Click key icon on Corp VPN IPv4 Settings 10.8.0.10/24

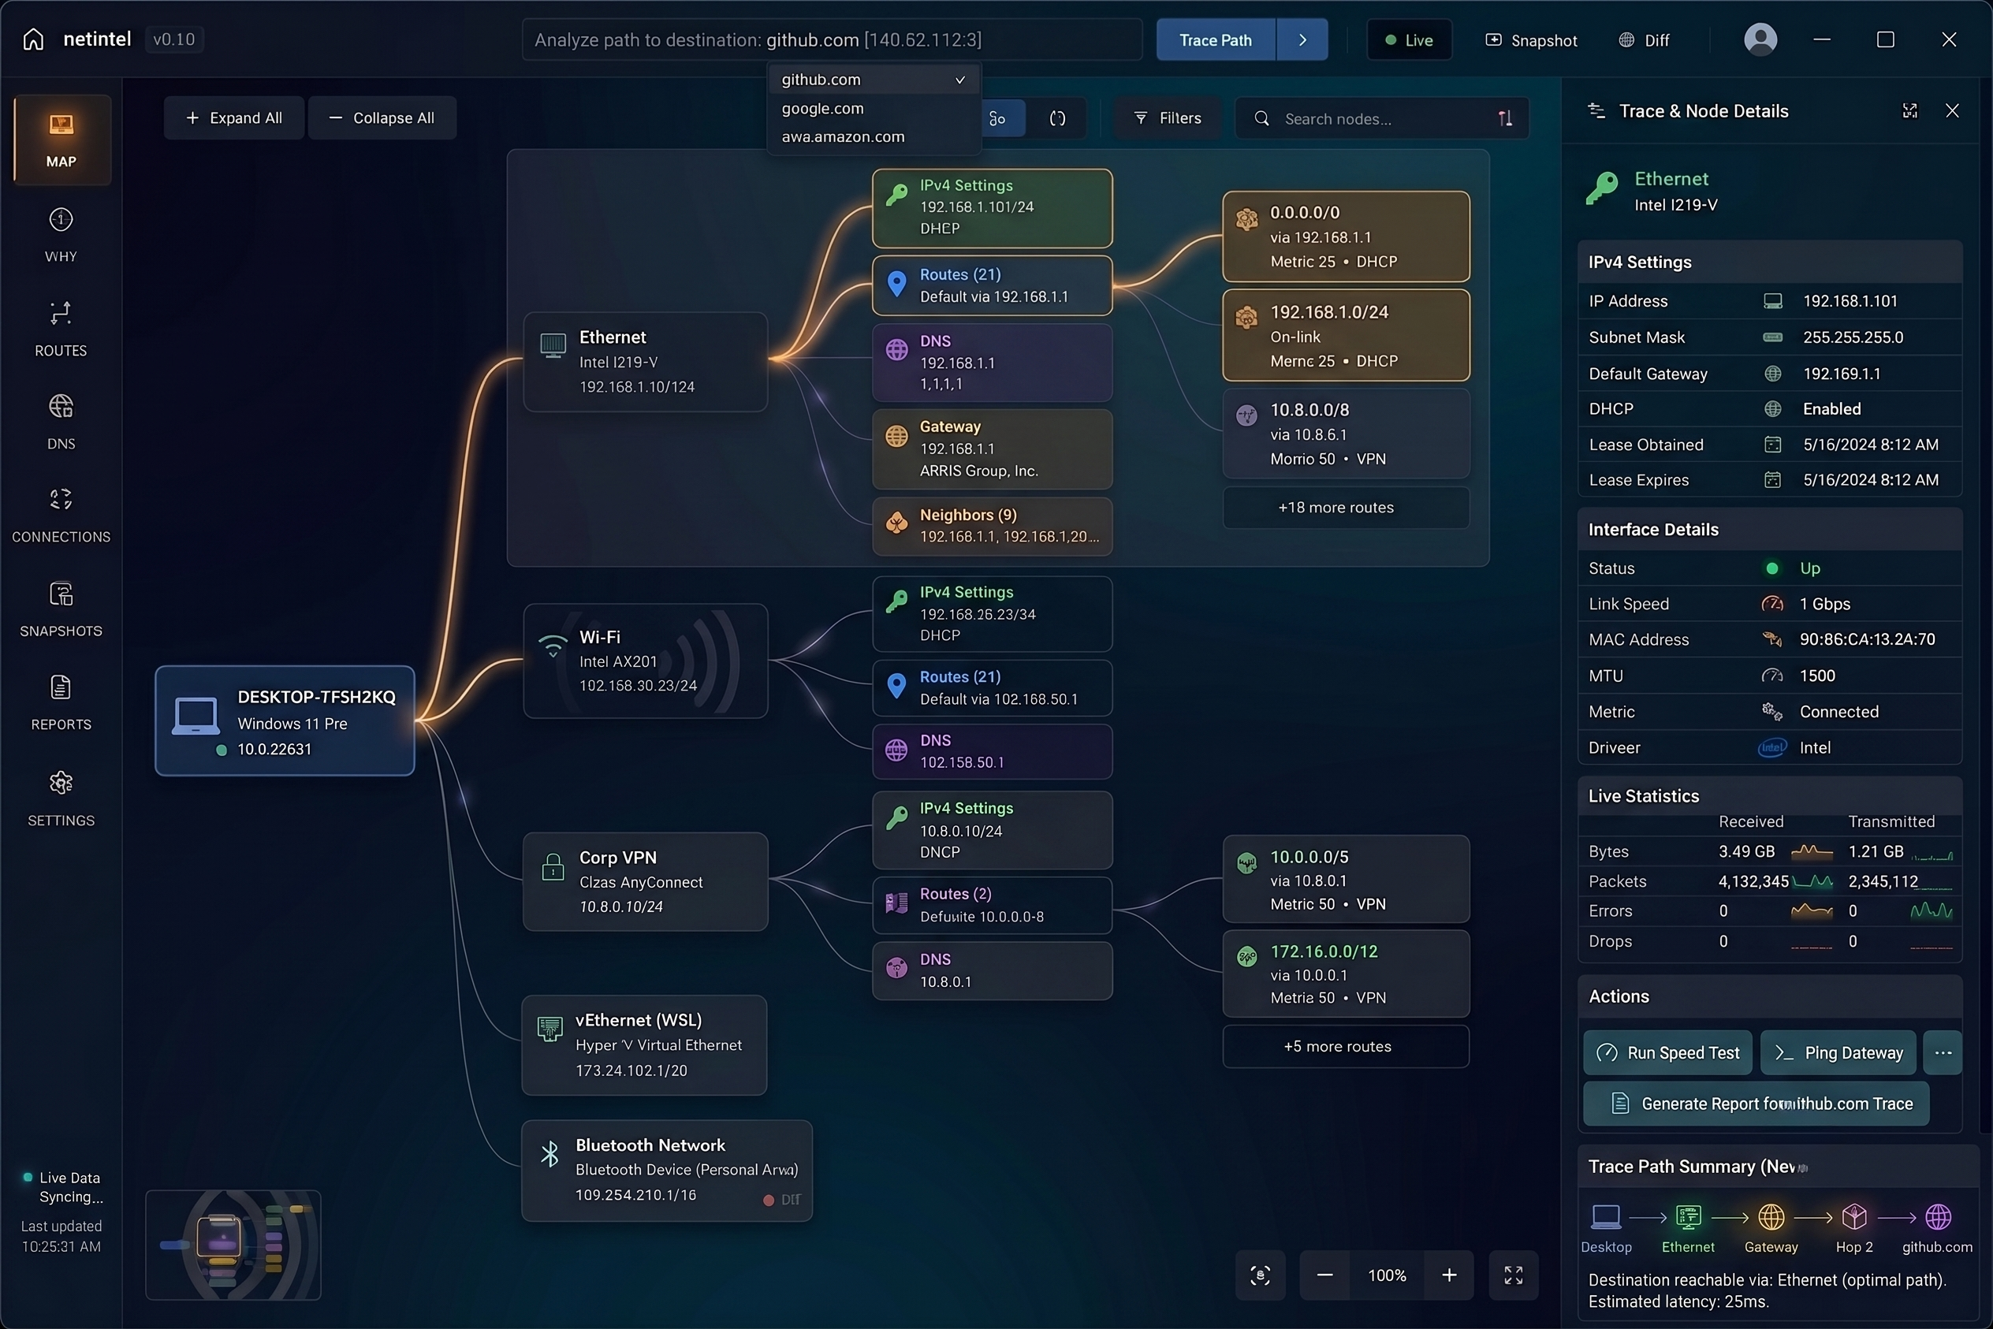pyautogui.click(x=897, y=817)
